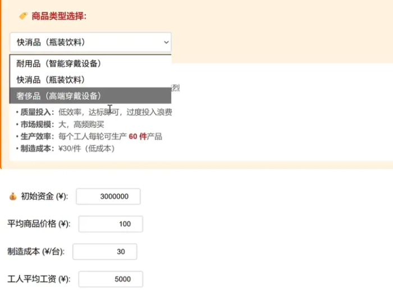Viewport: 393px width, 290px height.
Task: Click the 工人平均工资 (¥) label
Action: coord(39,279)
